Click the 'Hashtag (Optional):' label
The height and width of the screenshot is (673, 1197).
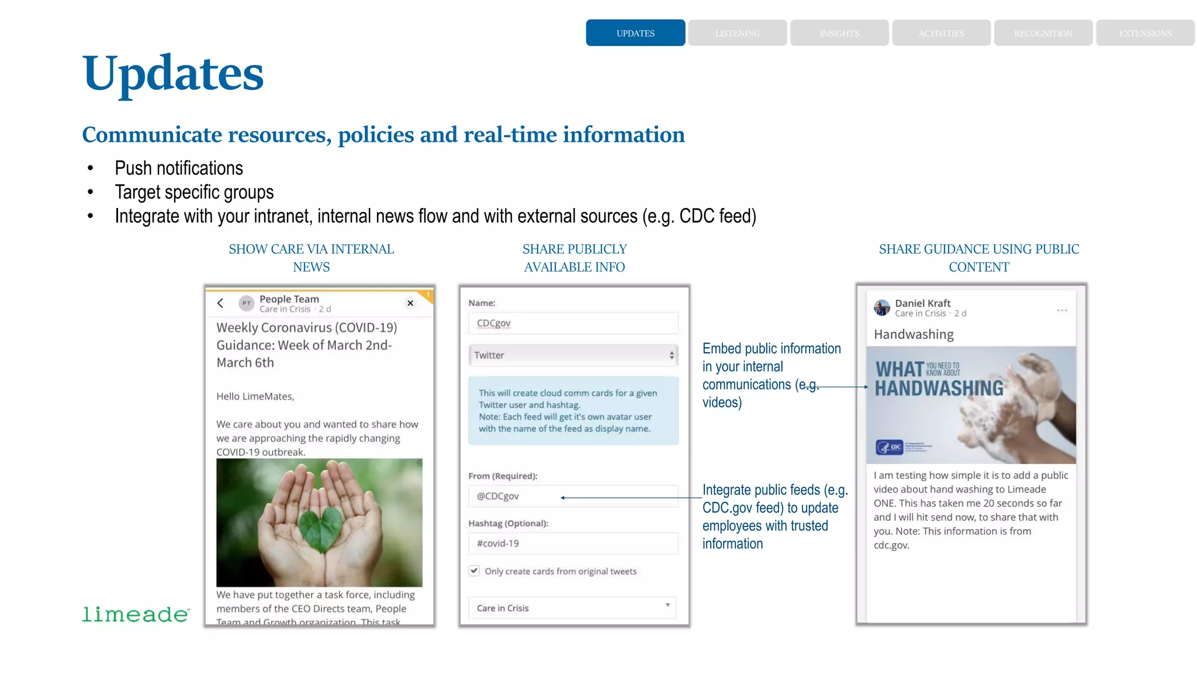tap(508, 523)
